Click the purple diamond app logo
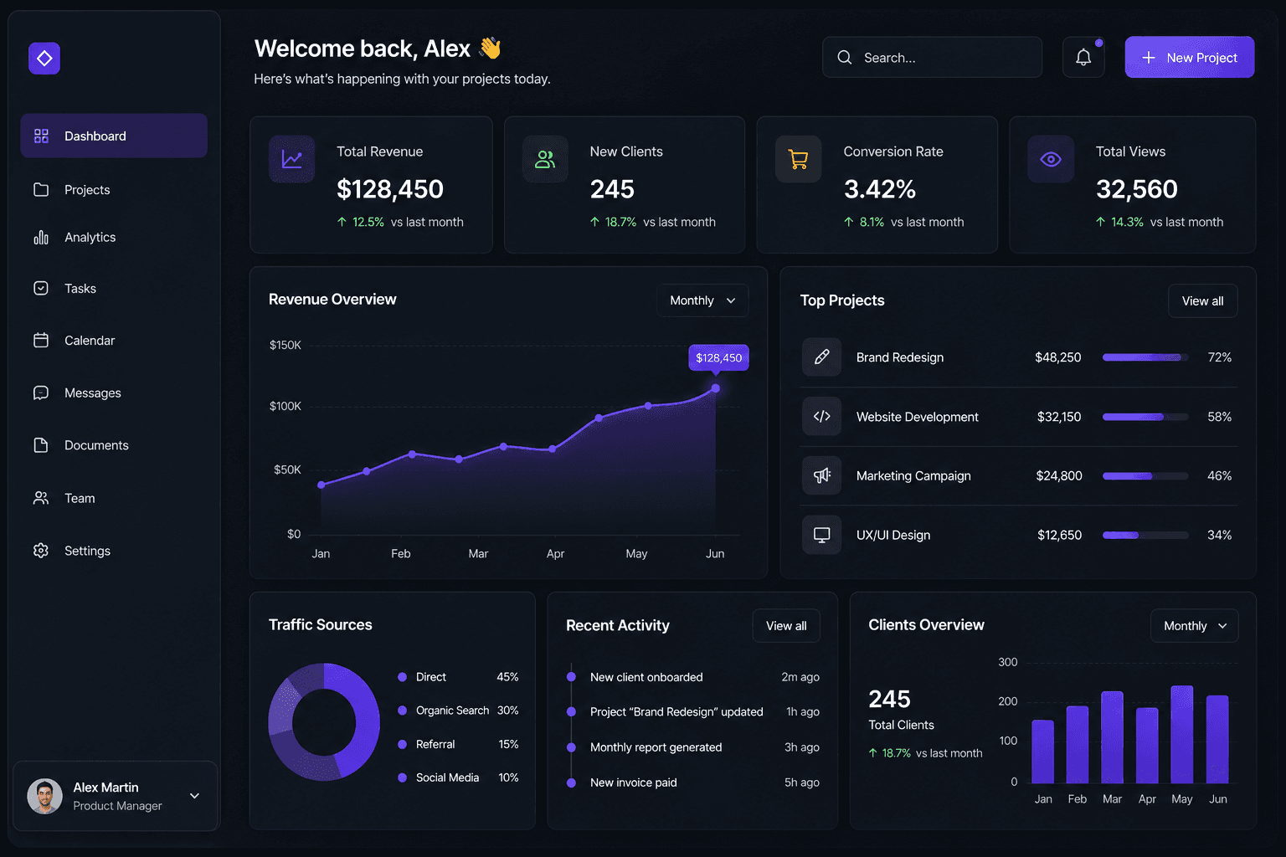 [44, 59]
